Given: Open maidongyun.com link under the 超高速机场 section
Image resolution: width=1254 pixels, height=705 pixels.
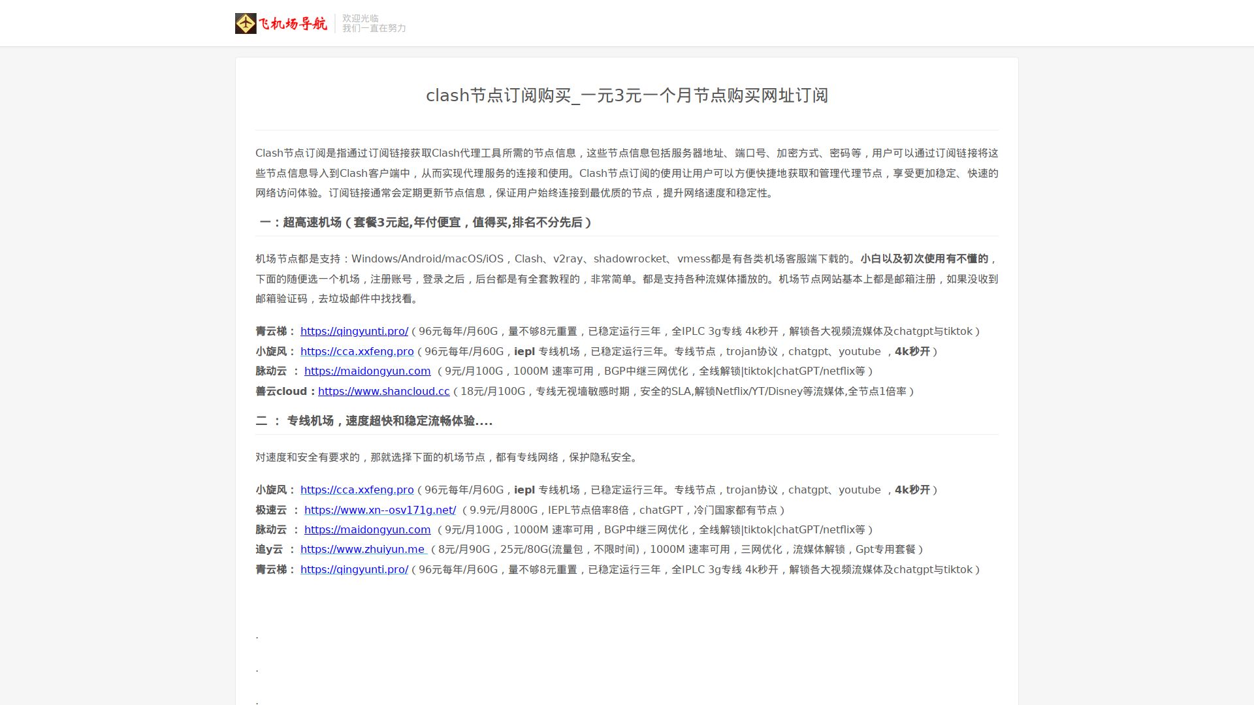Looking at the screenshot, I should [x=367, y=371].
